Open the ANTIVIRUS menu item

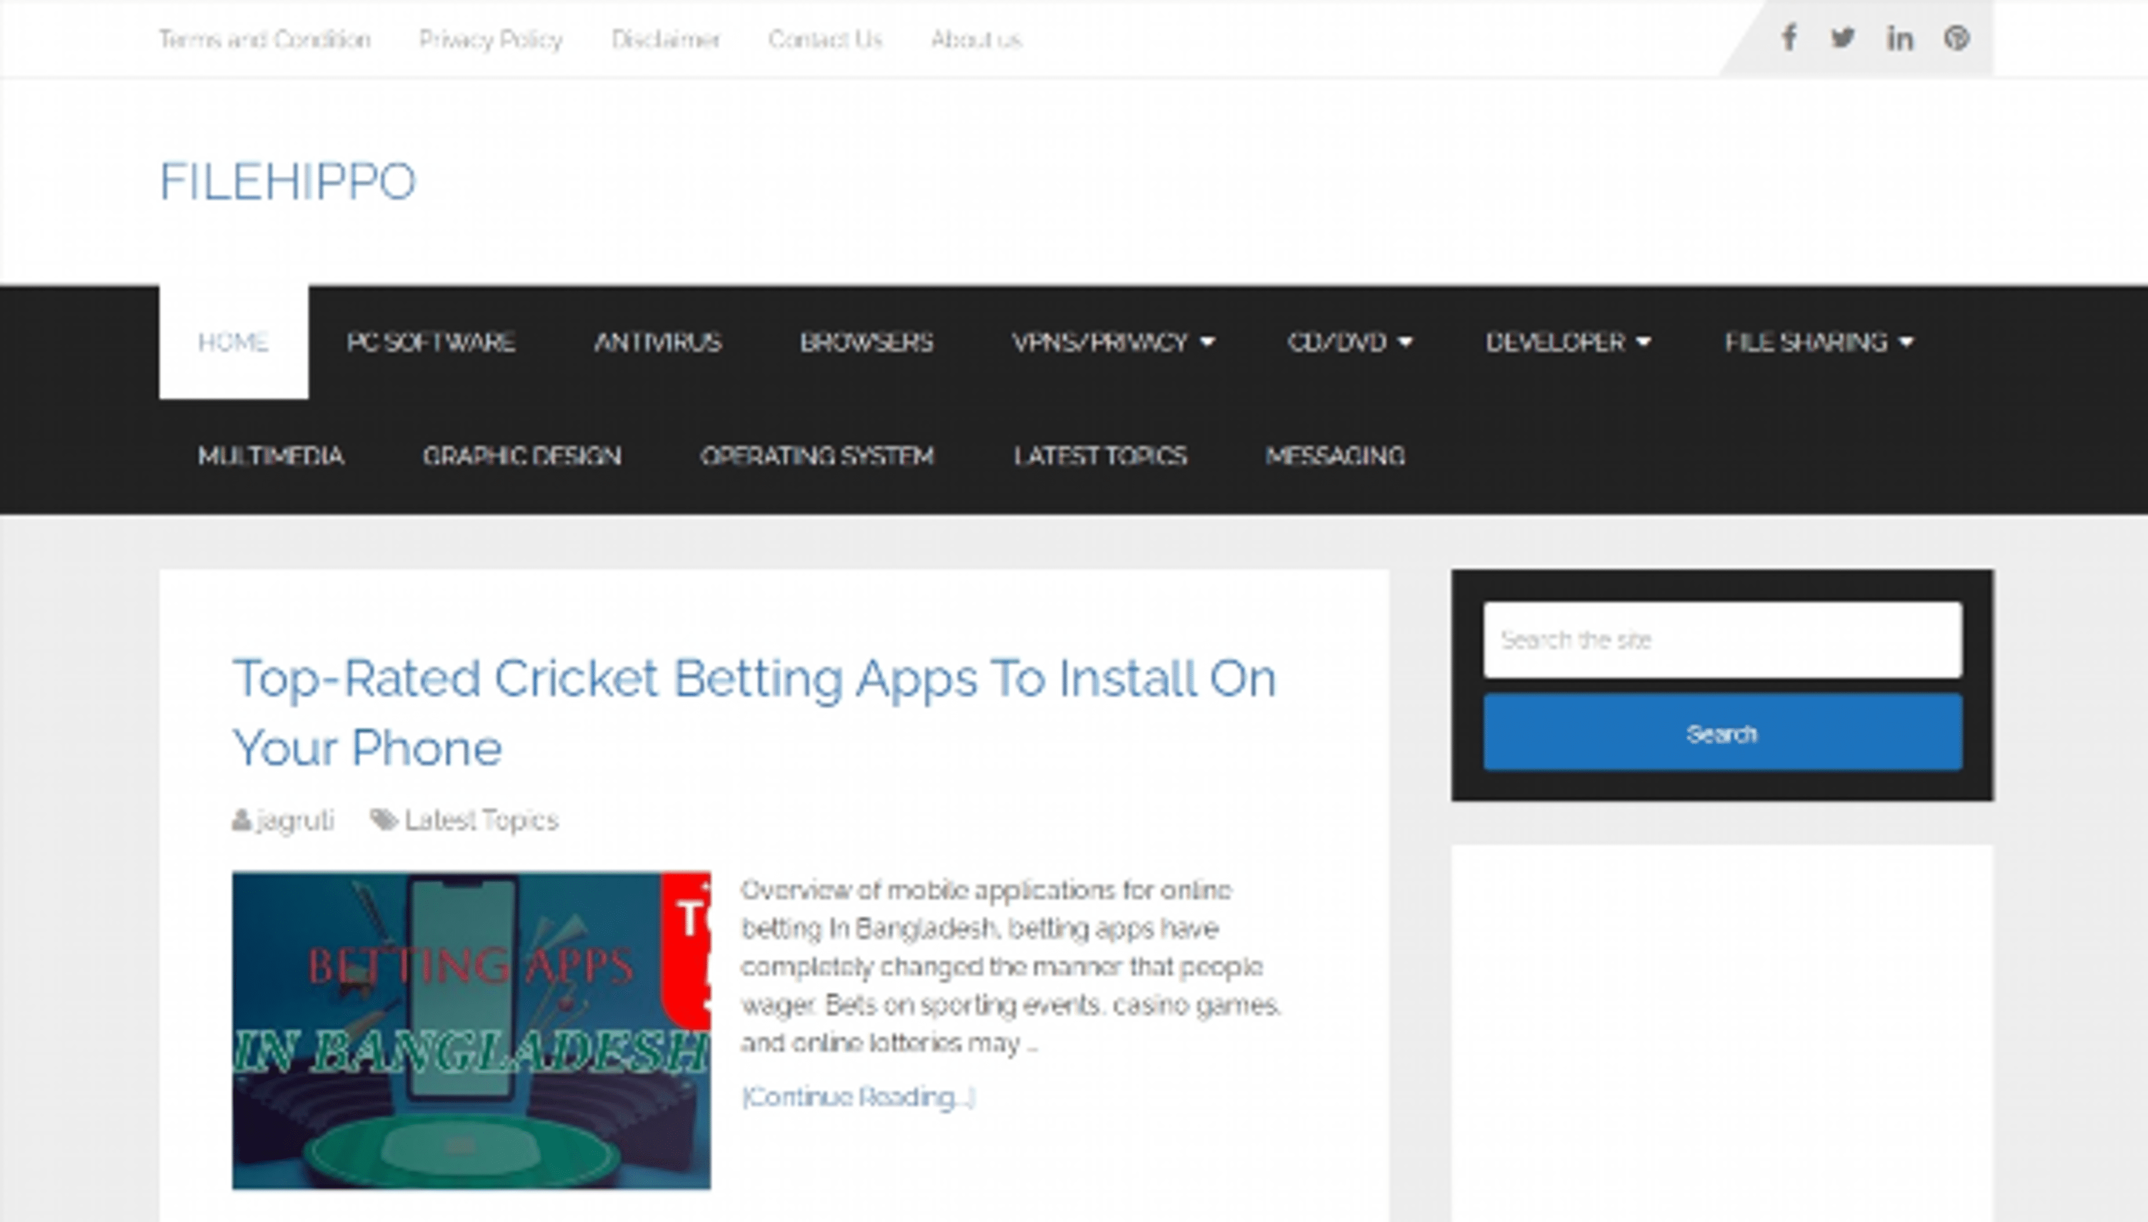(657, 343)
